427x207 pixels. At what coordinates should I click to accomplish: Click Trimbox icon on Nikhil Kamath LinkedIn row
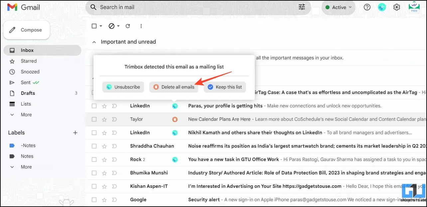pyautogui.click(x=175, y=133)
